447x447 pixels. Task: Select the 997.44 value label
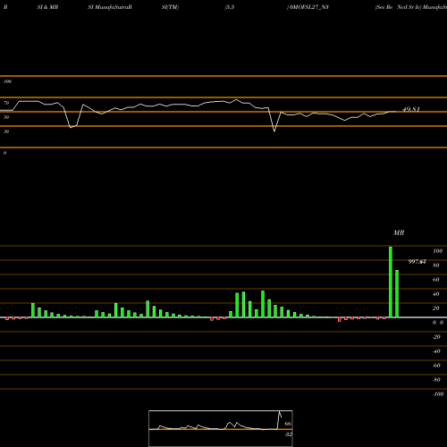click(417, 262)
